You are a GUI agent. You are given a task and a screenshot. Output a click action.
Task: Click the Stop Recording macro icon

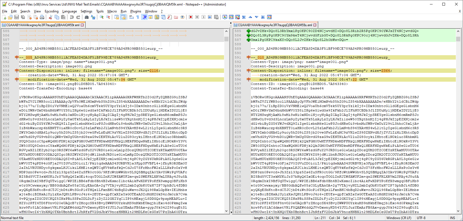point(197,17)
